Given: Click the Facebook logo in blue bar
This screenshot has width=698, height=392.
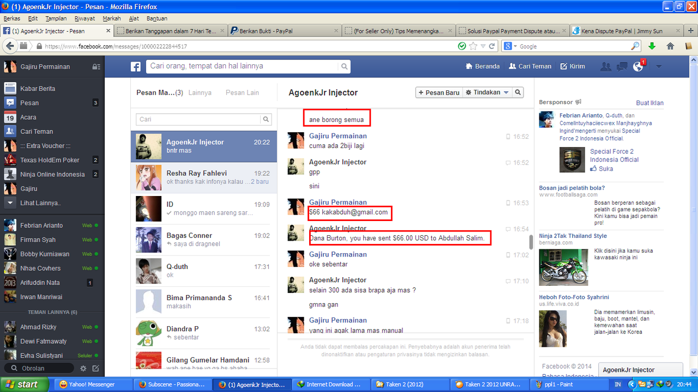Looking at the screenshot, I should pyautogui.click(x=135, y=66).
